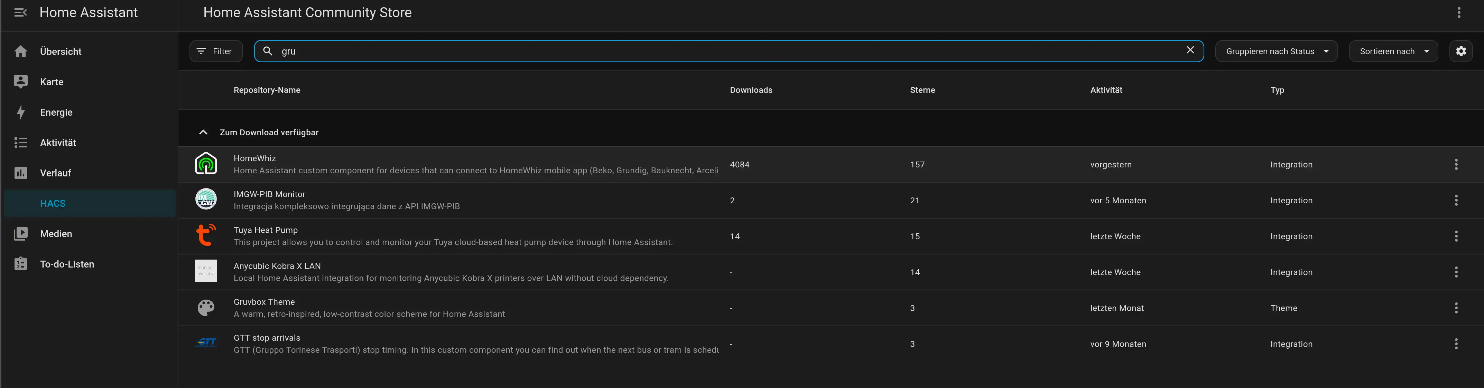The image size is (1484, 388).
Task: Sort by the Downloads column header
Action: tap(751, 90)
